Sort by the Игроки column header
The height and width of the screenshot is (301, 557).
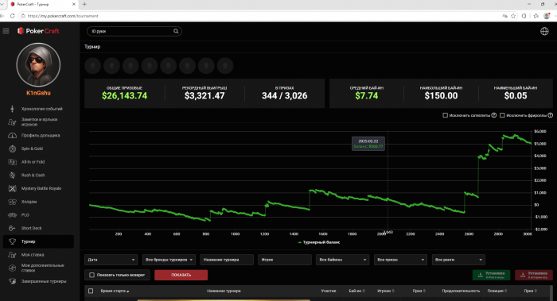(x=385, y=291)
